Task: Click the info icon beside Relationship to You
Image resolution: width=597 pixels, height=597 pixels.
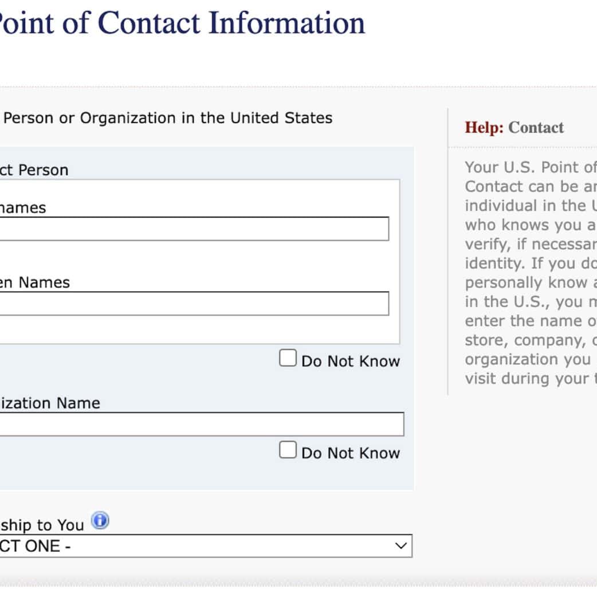Action: tap(100, 521)
